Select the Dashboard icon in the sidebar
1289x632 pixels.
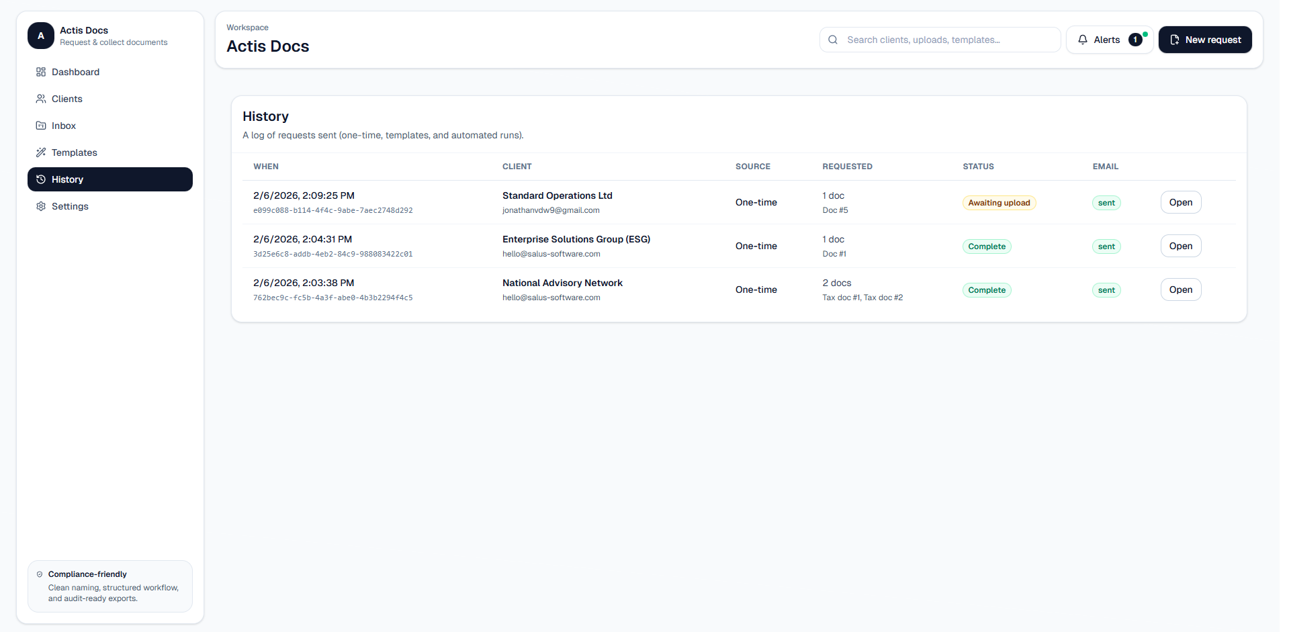[x=41, y=72]
